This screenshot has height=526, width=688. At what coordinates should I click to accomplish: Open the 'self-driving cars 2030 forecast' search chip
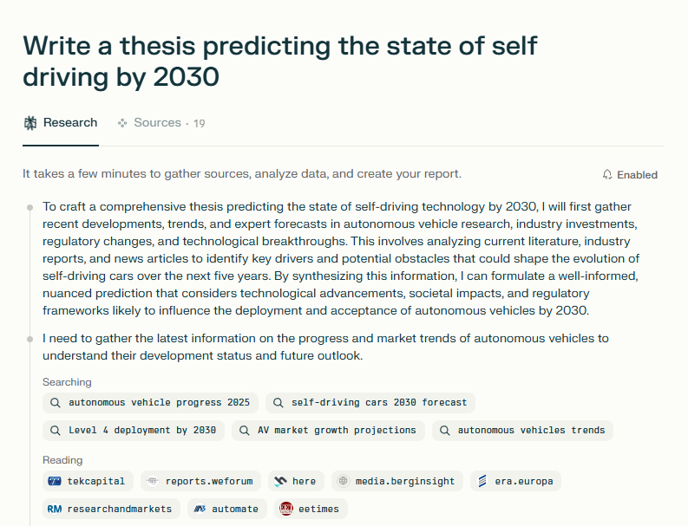click(x=370, y=403)
